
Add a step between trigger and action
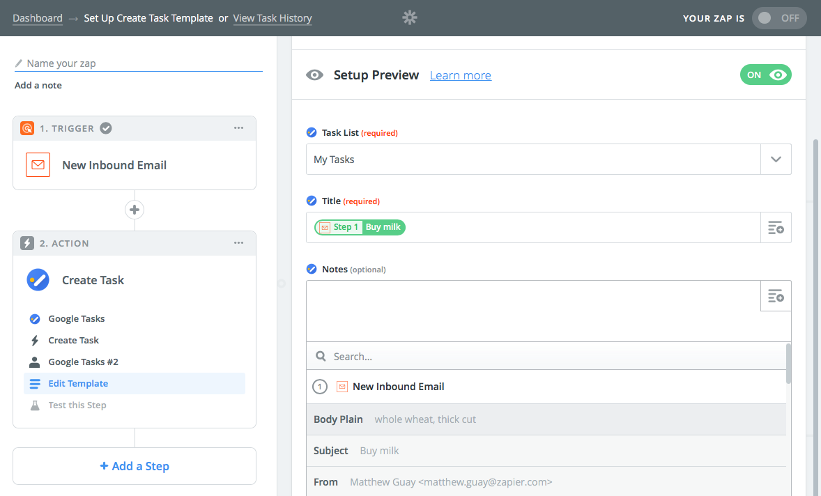coord(135,210)
